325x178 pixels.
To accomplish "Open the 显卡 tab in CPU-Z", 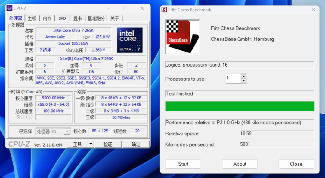I will [x=78, y=18].
